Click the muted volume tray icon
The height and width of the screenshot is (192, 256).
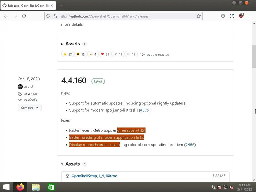coord(231,187)
